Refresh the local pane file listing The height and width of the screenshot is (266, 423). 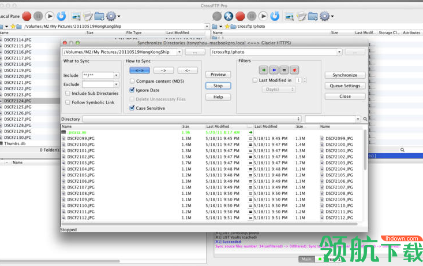coord(61,16)
